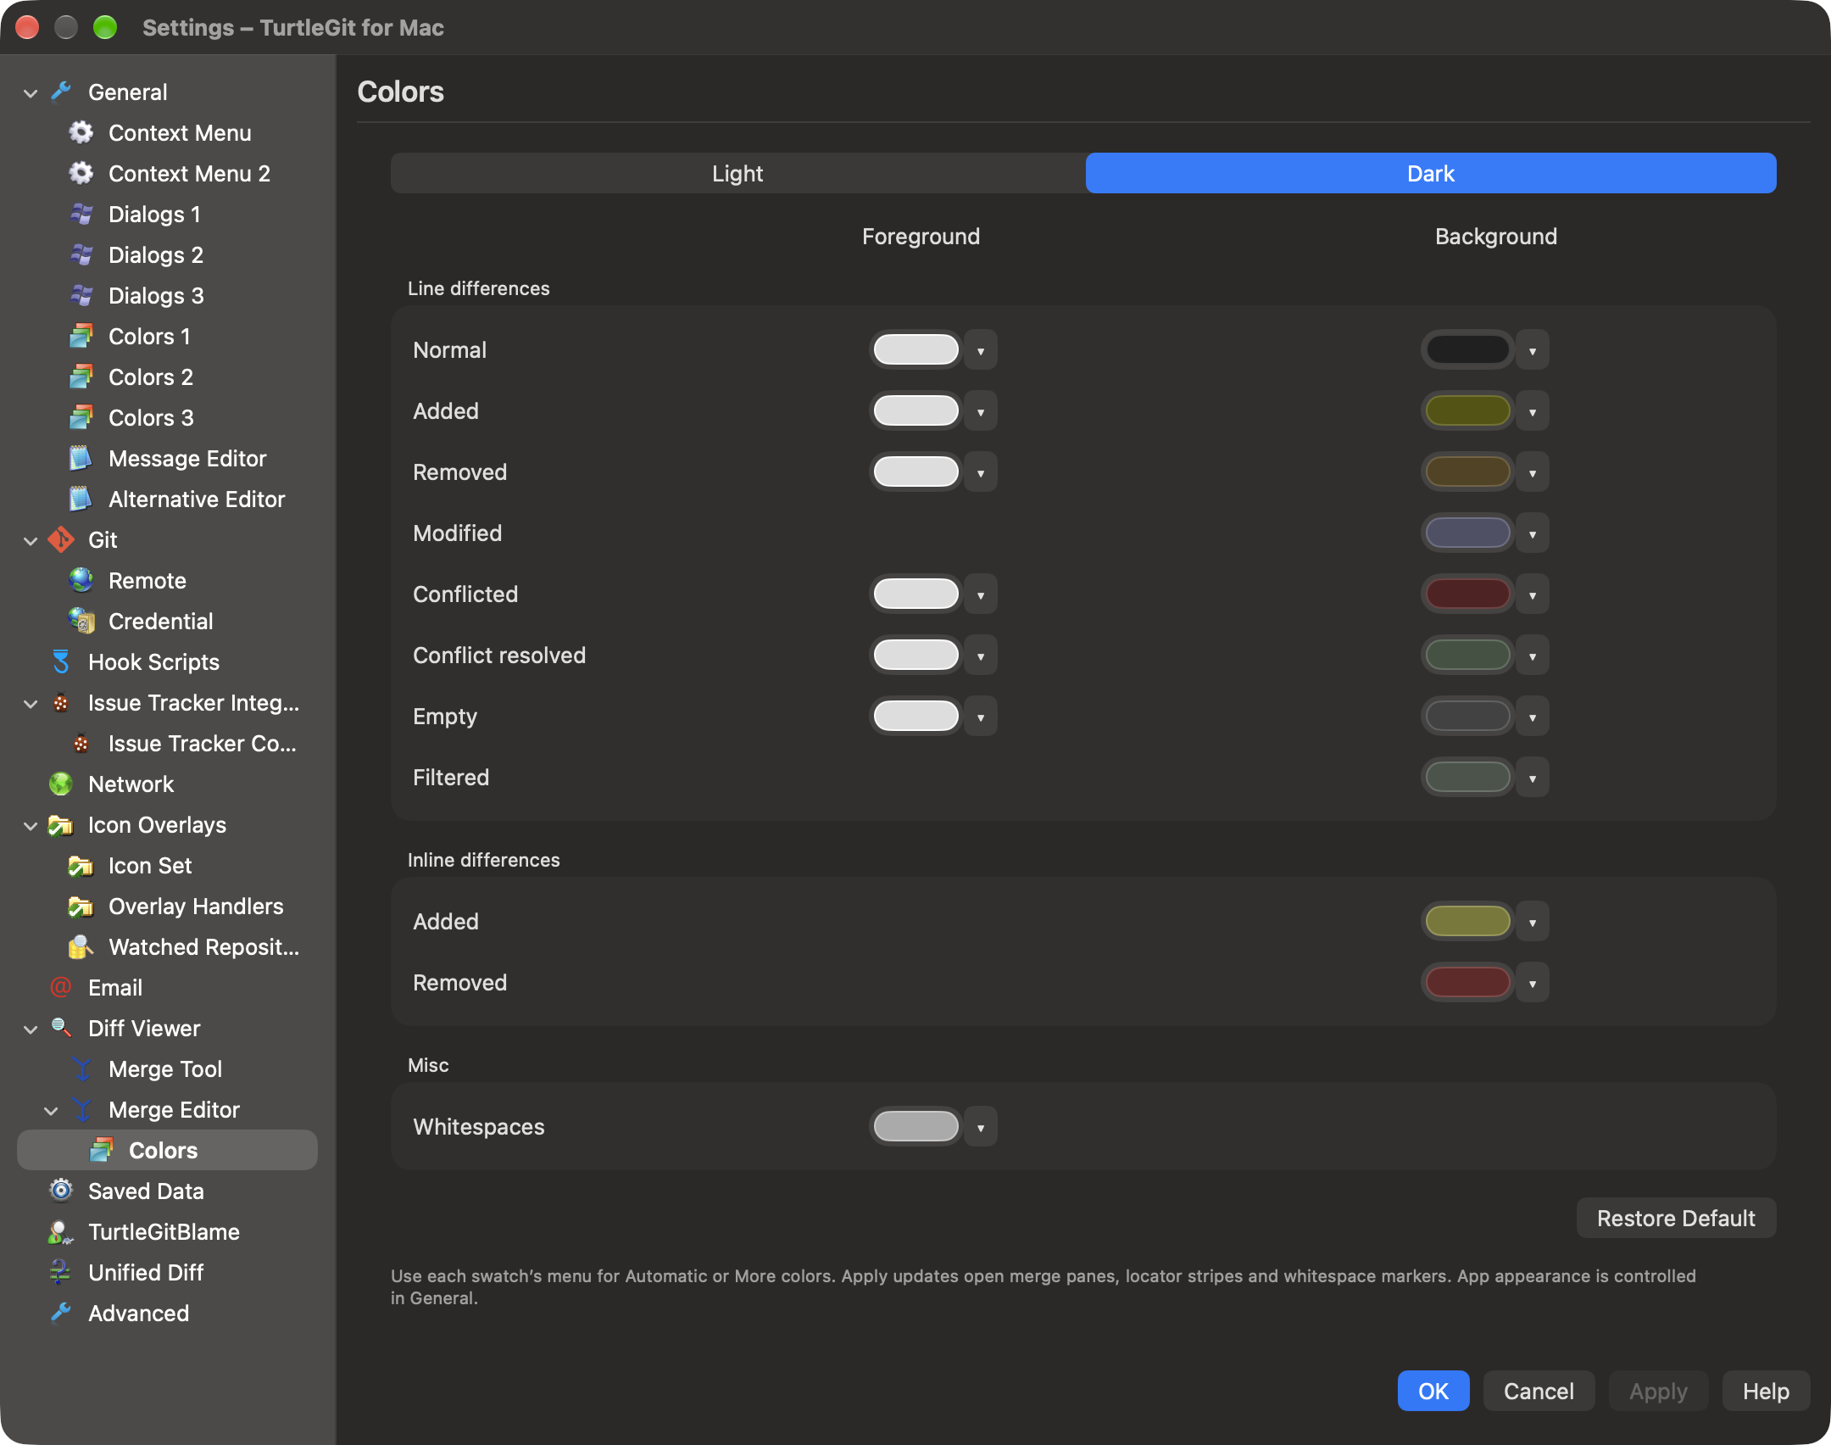Click the wrench icon beside General
The image size is (1831, 1445).
click(x=61, y=92)
